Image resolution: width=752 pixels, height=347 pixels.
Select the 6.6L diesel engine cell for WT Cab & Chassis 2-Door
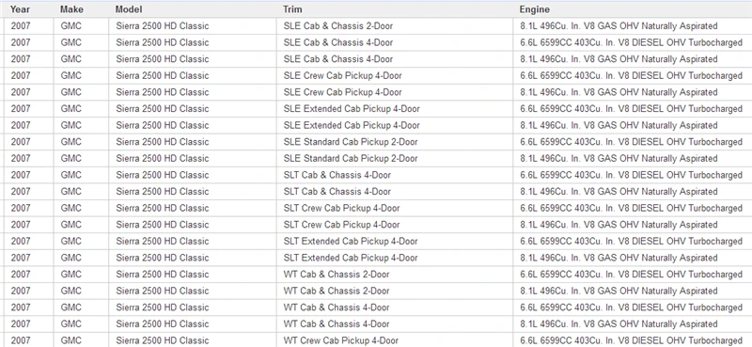633,275
